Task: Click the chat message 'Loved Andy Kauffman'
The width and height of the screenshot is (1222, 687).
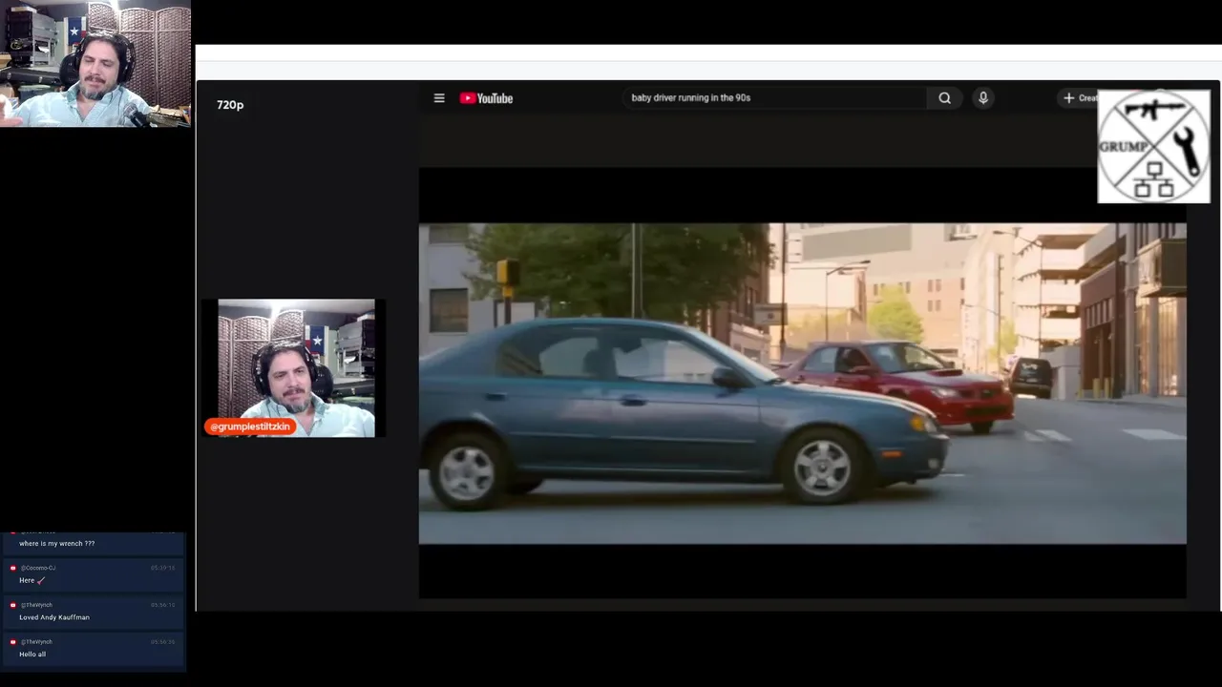Action: click(x=54, y=617)
